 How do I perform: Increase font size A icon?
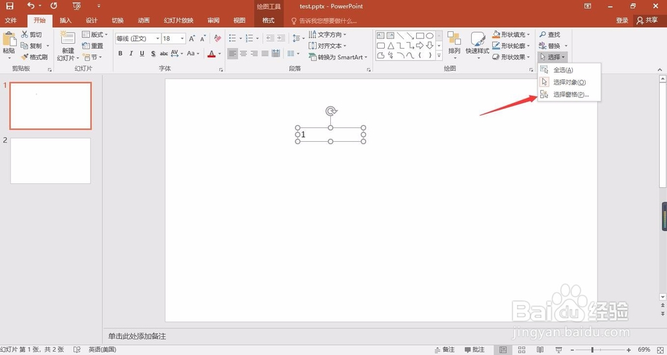(x=192, y=39)
